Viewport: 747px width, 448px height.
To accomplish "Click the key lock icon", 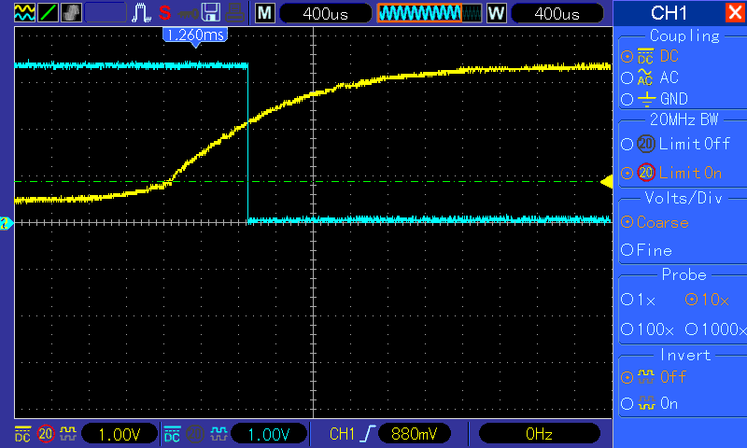I will coord(188,14).
